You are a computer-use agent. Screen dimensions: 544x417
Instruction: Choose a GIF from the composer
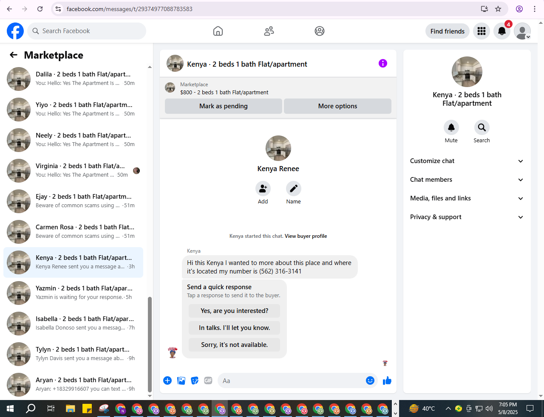point(208,380)
